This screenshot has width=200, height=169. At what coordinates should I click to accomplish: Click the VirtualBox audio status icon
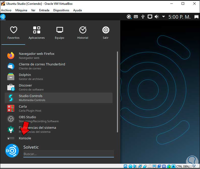(x=135, y=166)
